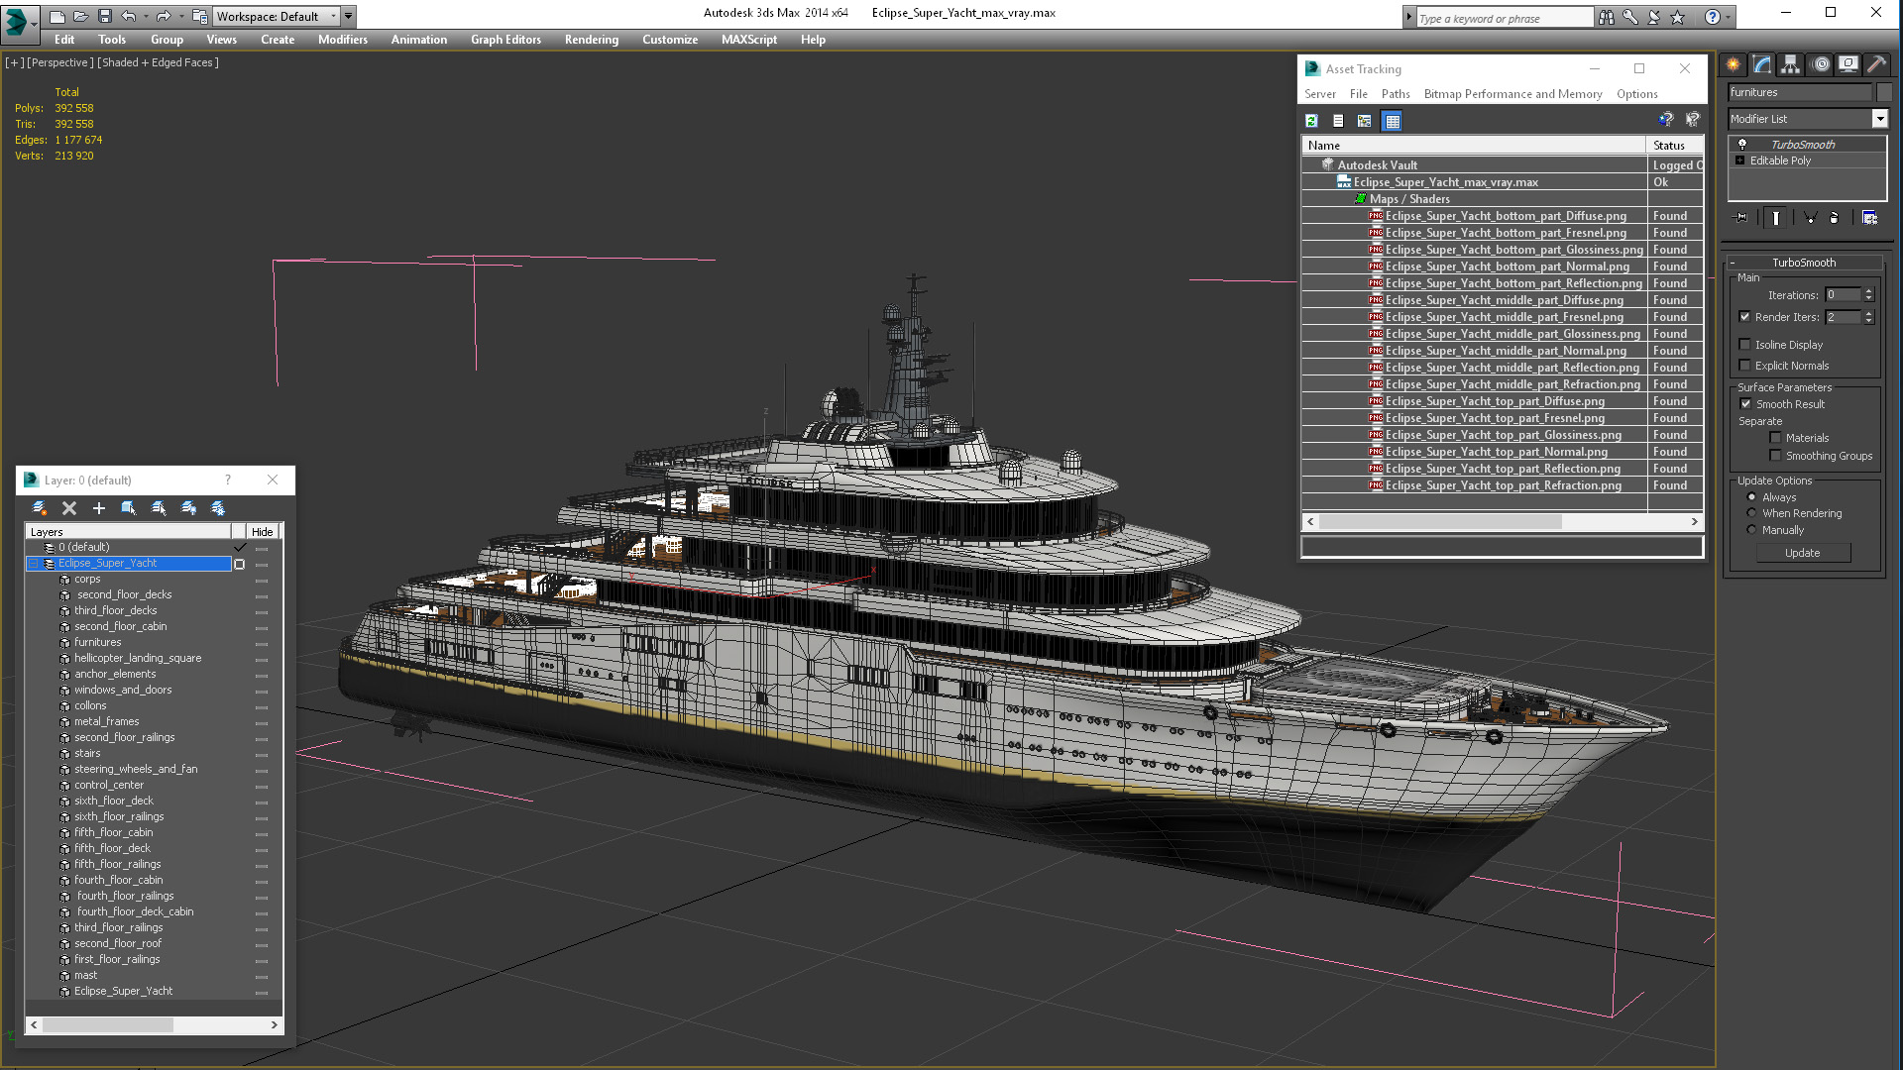Click Create New Layer icon
The width and height of the screenshot is (1903, 1070).
click(40, 508)
